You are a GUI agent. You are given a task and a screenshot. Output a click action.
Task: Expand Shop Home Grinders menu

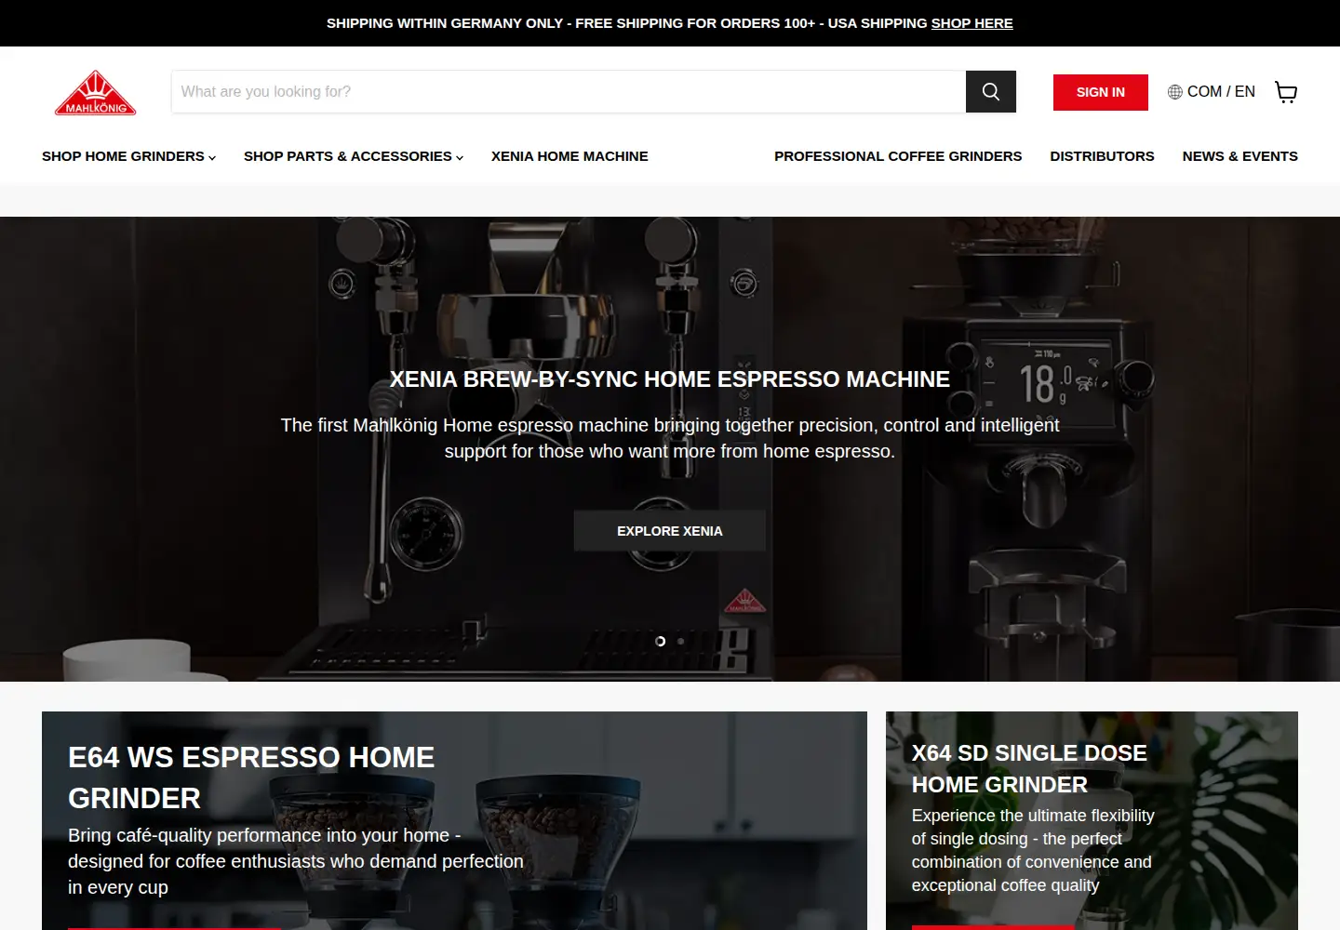click(128, 156)
